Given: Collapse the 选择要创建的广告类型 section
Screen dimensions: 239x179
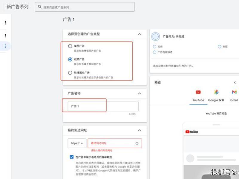Looking at the screenshot, I should pyautogui.click(x=140, y=34).
